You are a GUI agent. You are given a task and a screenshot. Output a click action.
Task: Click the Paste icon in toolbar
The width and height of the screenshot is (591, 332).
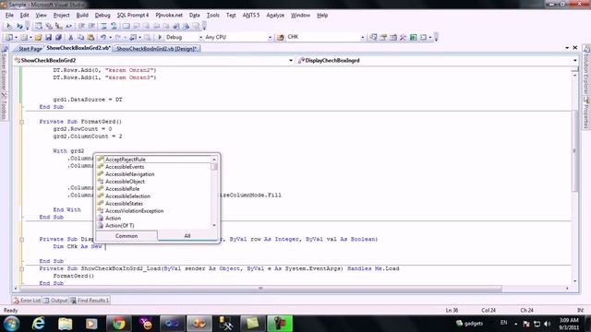pos(90,37)
